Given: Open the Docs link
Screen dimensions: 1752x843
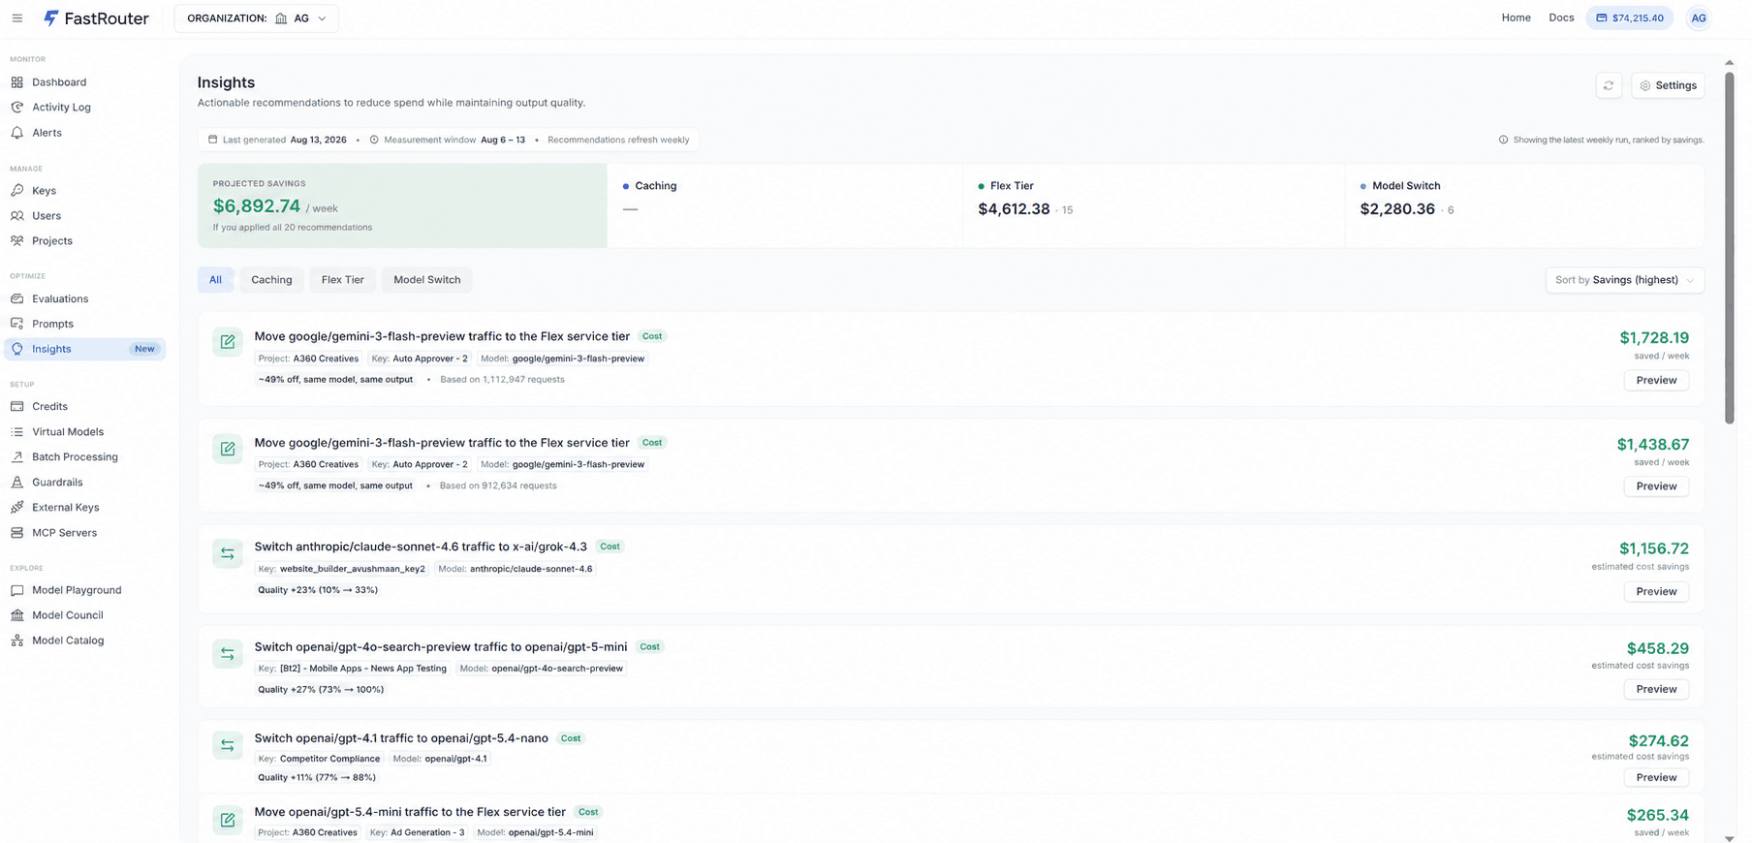Looking at the screenshot, I should (x=1561, y=18).
